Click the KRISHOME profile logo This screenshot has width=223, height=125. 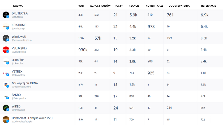coord(6,26)
